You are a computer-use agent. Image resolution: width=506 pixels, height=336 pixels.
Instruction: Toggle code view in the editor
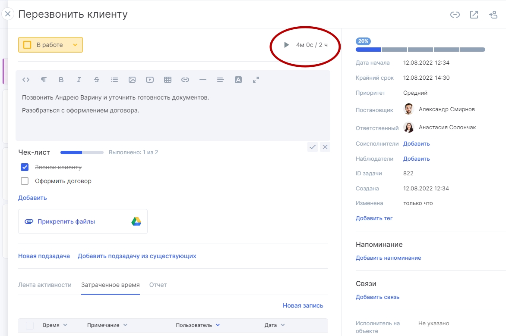26,80
